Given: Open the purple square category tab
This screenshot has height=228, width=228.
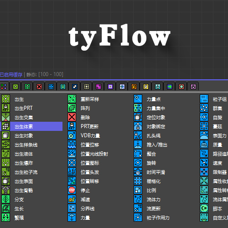Looking at the screenshot, I should pyautogui.click(x=110, y=87).
